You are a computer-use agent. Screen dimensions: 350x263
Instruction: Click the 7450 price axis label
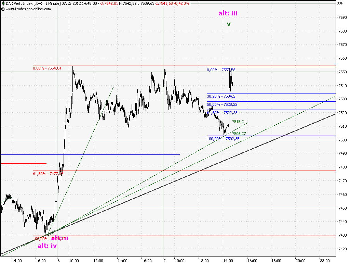point(342,208)
